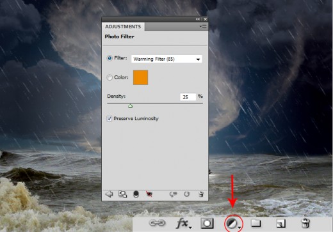Select the Color radio button

pos(110,77)
